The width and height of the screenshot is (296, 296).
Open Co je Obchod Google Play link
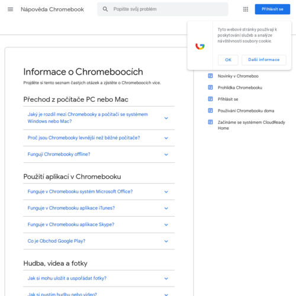point(56,241)
